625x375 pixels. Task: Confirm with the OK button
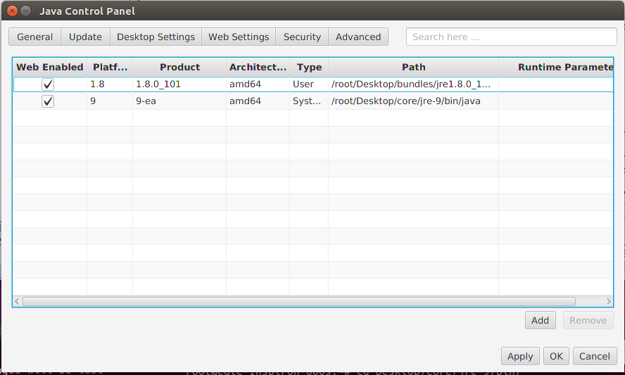[556, 356]
